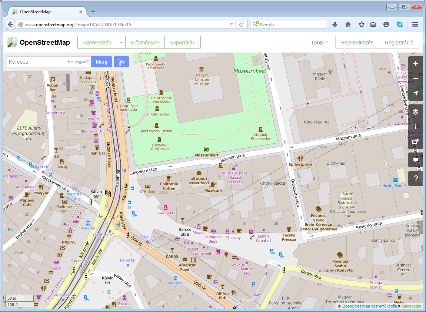
Task: Activate the query features question mark
Action: [x=416, y=178]
